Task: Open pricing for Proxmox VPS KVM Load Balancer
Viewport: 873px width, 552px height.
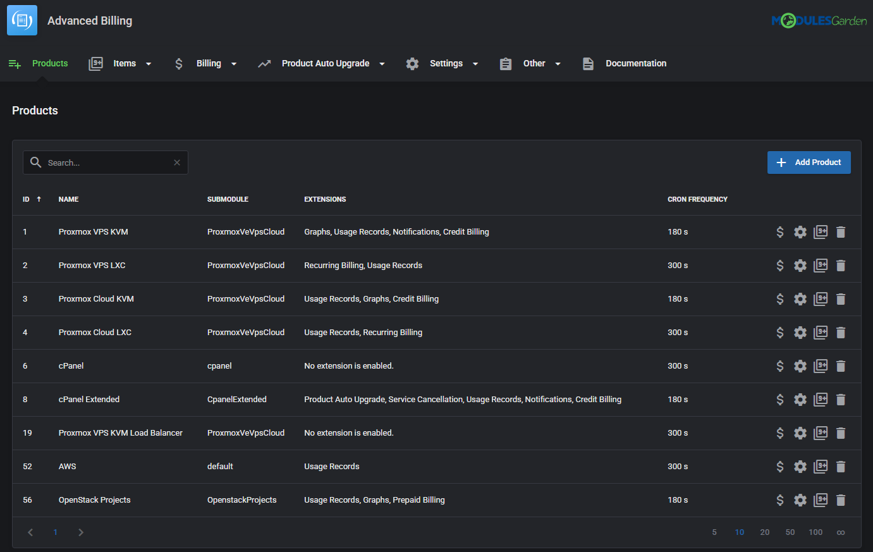Action: point(780,433)
